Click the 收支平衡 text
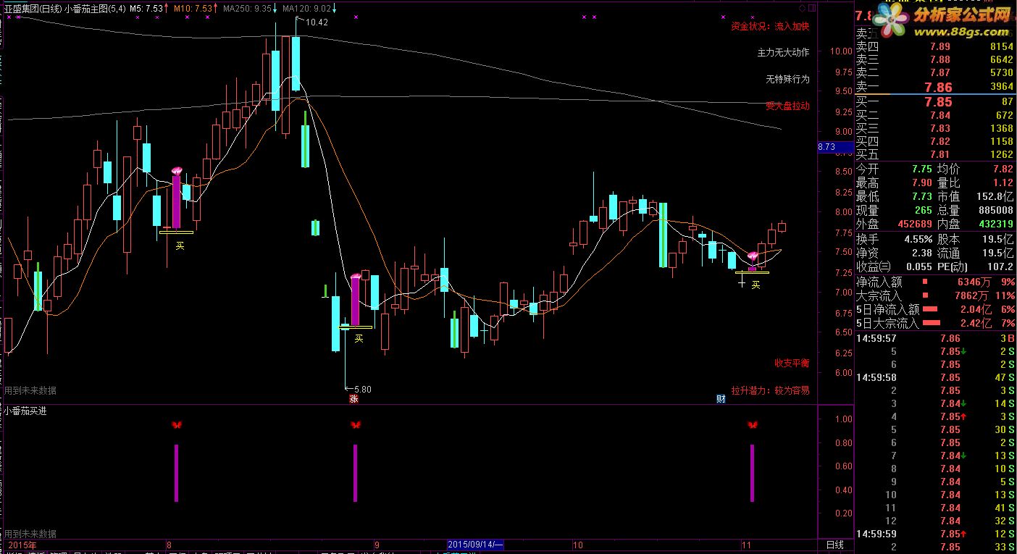Image resolution: width=1017 pixels, height=554 pixels. click(792, 364)
